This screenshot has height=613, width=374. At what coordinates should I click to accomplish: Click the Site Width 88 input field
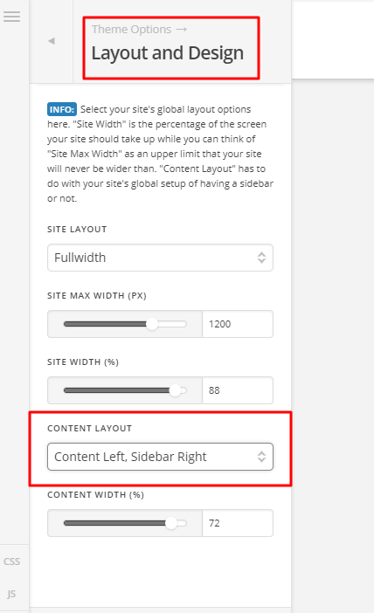pos(238,390)
